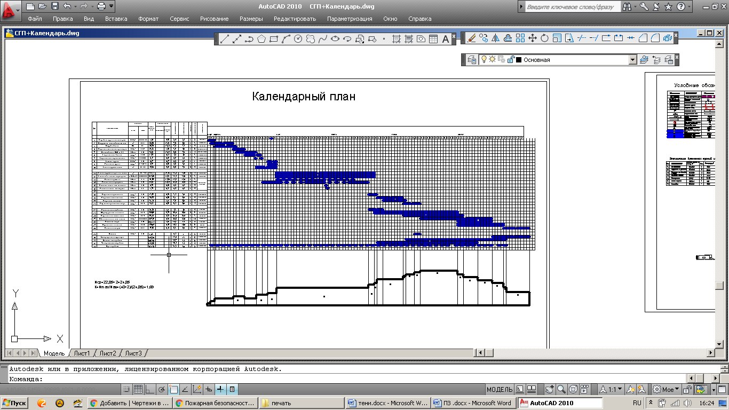This screenshot has height=410, width=729.
Task: Choose the Circle drawing tool
Action: (x=298, y=39)
